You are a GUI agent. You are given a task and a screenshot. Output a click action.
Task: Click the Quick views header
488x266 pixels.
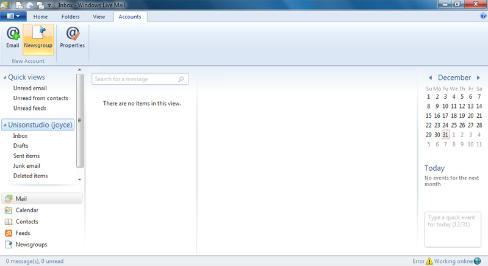[x=26, y=77]
